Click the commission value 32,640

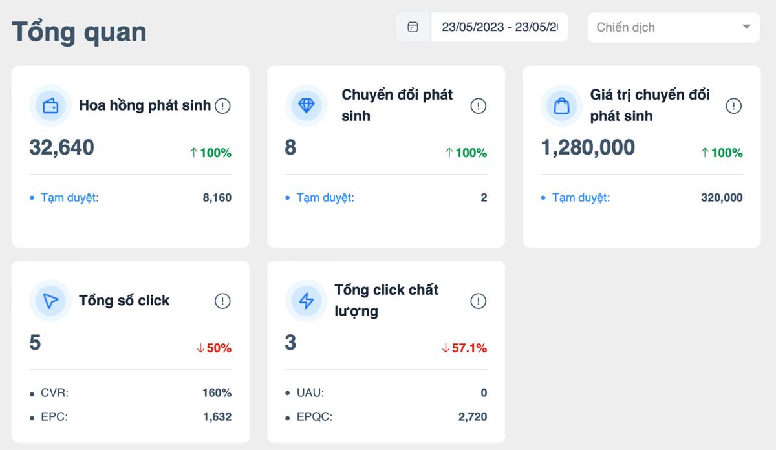61,147
